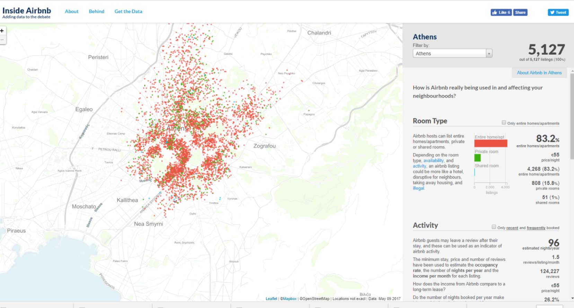Select the blue Shared room bar
The width and height of the screenshot is (574, 308).
coord(475,172)
